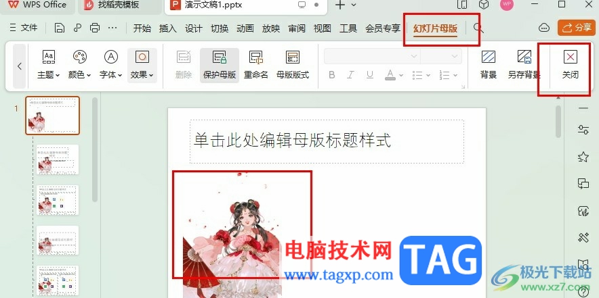Open the 颜色 color scheme menu

pos(80,65)
